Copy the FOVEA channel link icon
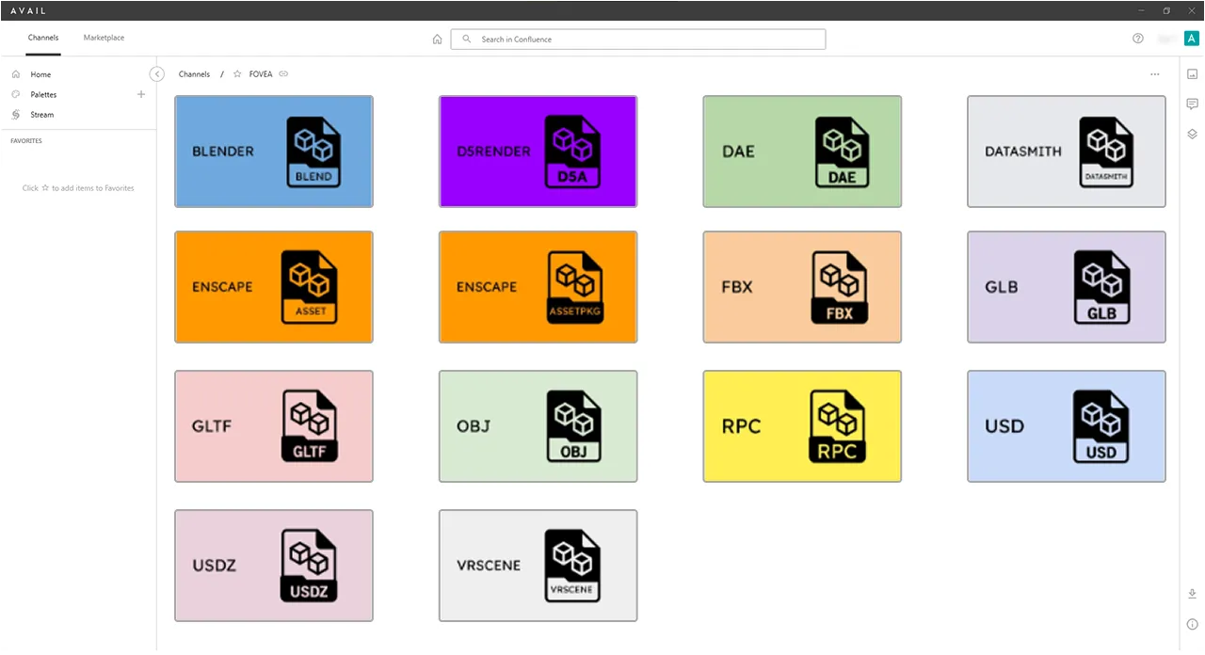This screenshot has height=655, width=1205. point(283,74)
